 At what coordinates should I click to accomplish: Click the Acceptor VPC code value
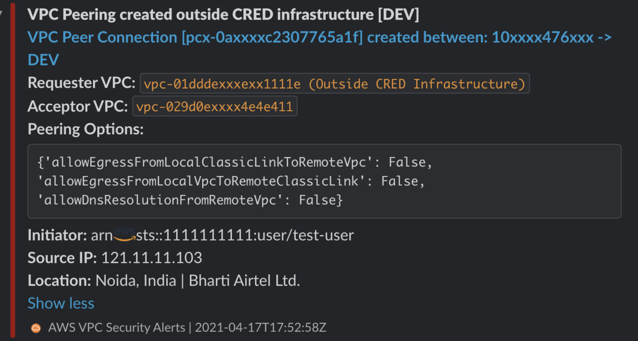pos(215,106)
